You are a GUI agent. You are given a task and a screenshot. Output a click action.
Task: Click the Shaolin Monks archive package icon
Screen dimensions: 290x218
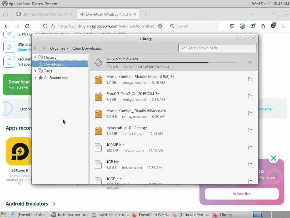click(x=98, y=79)
